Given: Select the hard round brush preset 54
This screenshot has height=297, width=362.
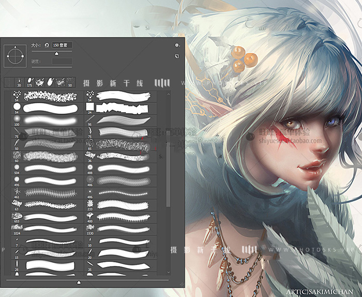Looking at the screenshot, I should pos(48,109).
